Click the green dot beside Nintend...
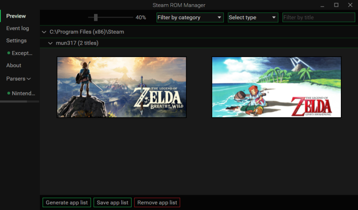The width and height of the screenshot is (358, 210). click(x=9, y=93)
